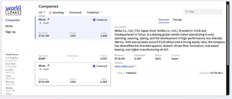Open the Storage tab
This screenshot has height=99, width=232.
(177, 20)
